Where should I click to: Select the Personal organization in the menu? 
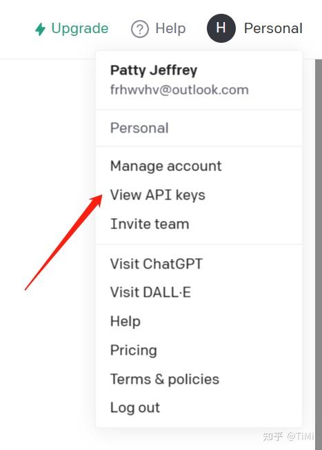coord(199,128)
